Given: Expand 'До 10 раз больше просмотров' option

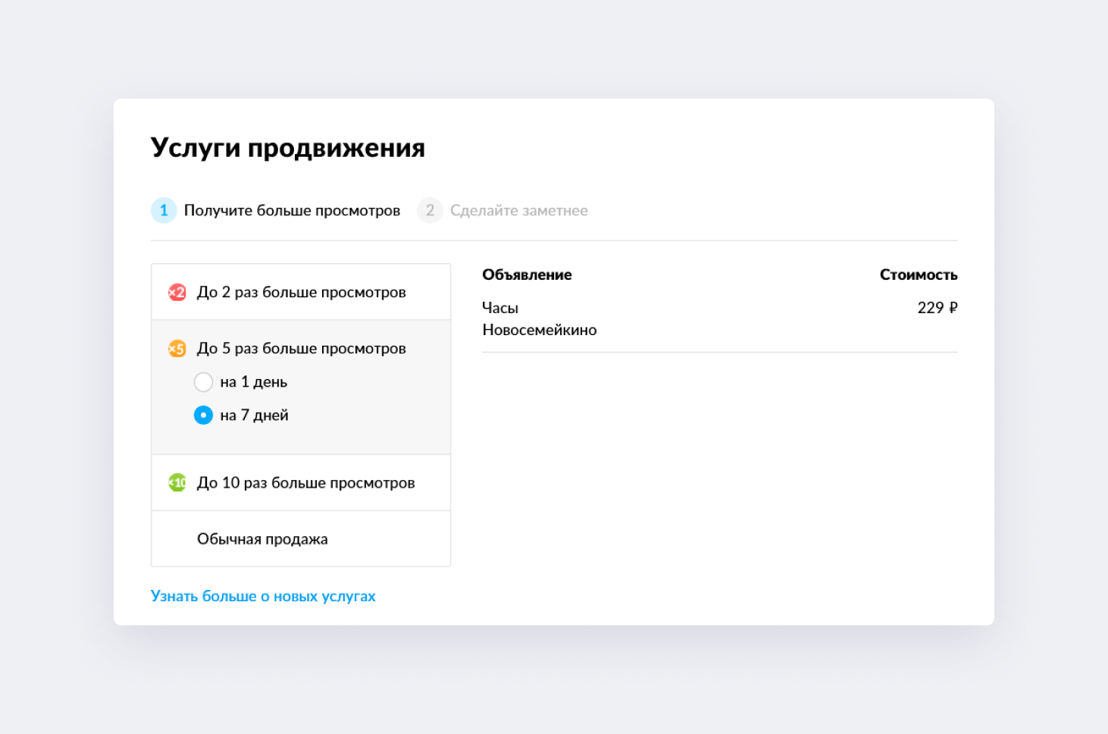Looking at the screenshot, I should coord(306,483).
